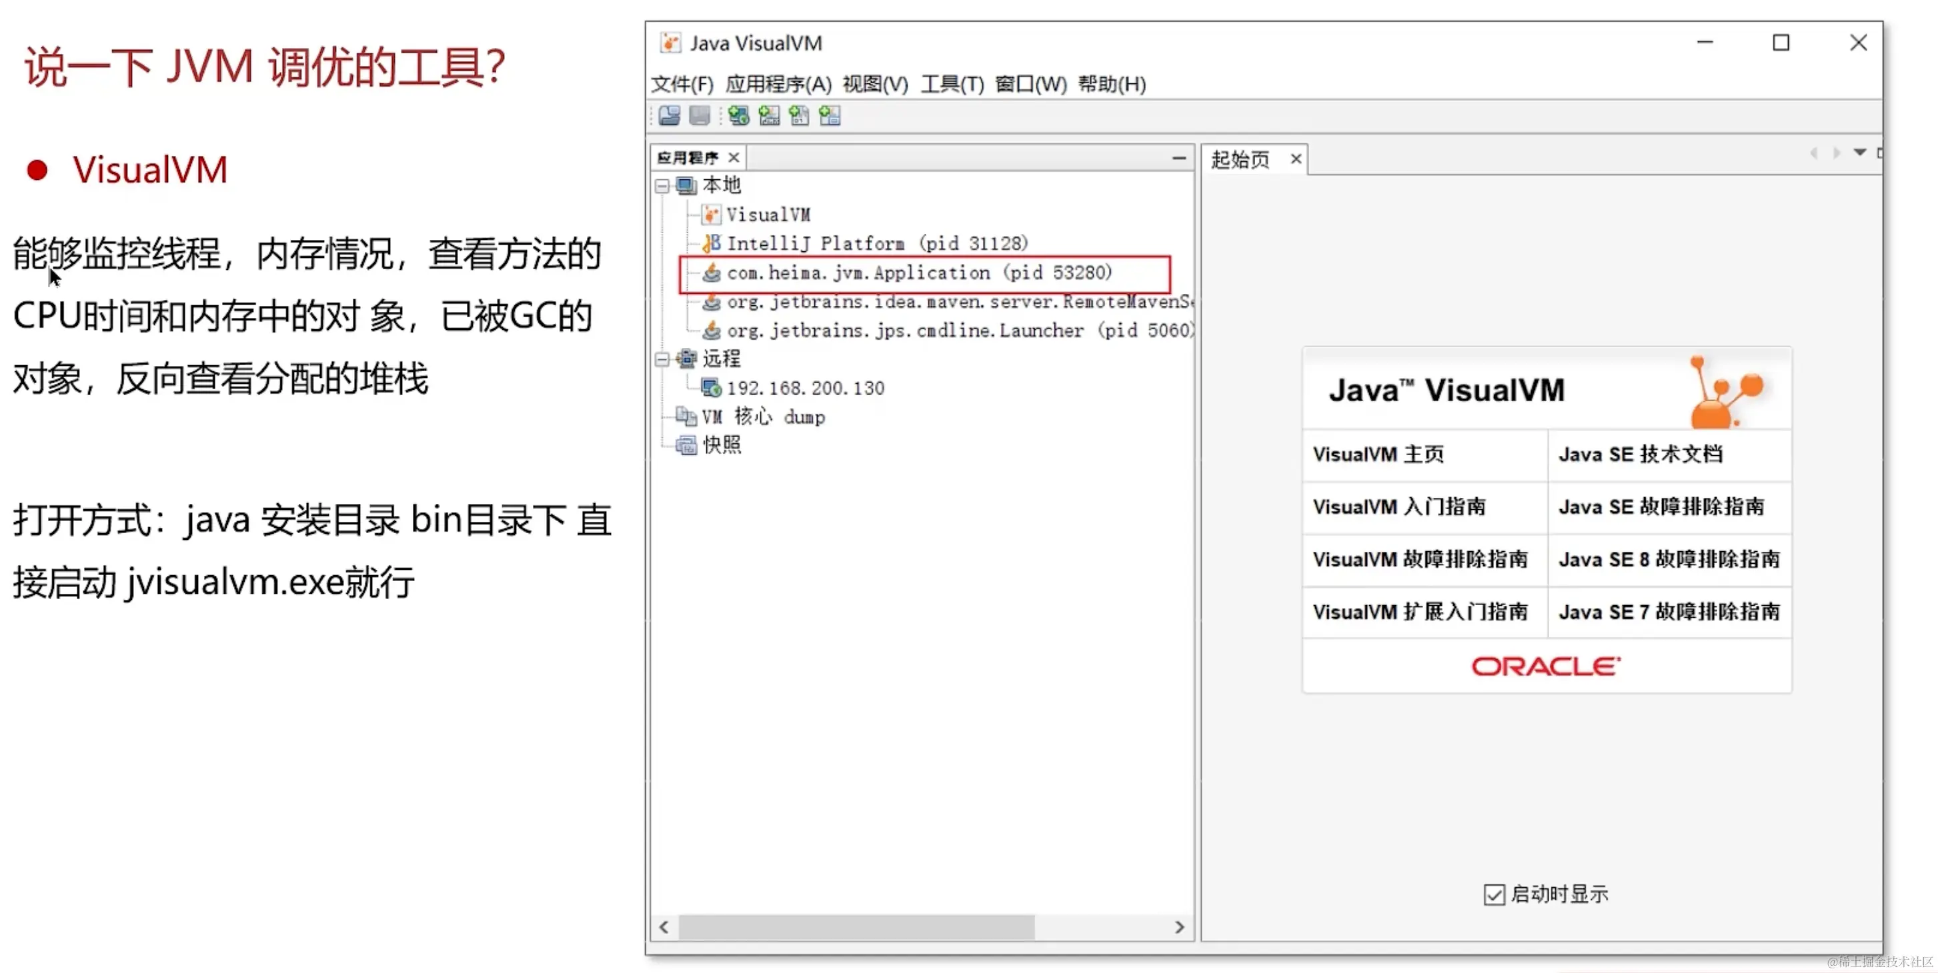Click the 快照 snapshots node icon

(x=686, y=445)
